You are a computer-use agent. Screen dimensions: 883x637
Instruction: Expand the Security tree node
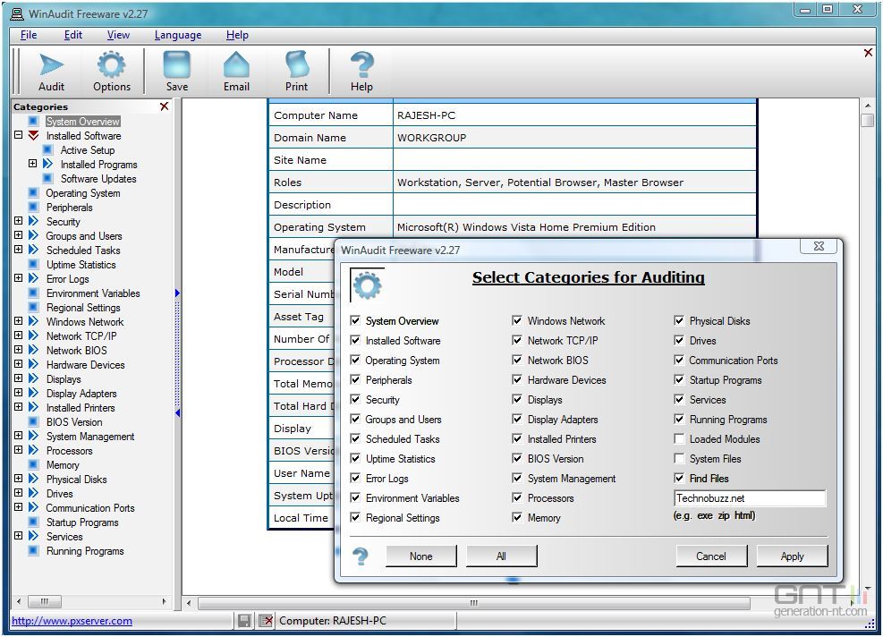[19, 221]
